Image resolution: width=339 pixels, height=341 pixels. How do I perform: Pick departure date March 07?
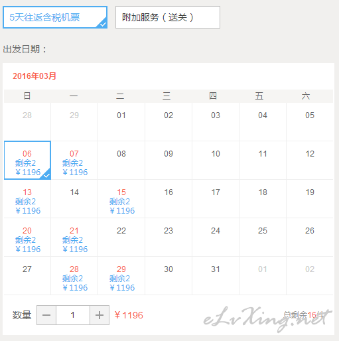[74, 161]
